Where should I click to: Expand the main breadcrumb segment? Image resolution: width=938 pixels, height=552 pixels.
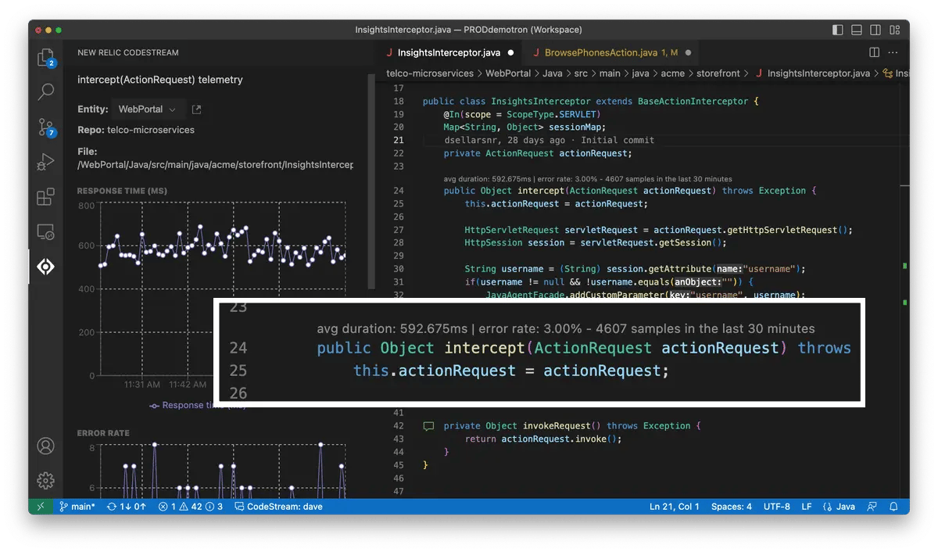610,73
